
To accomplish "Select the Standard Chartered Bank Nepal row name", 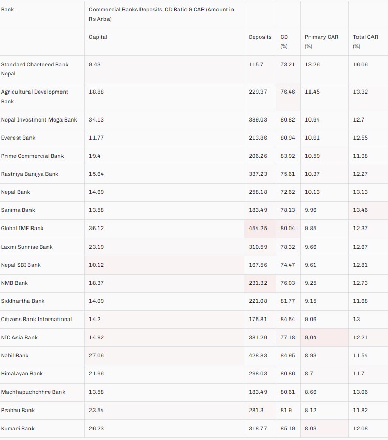I will (x=35, y=69).
